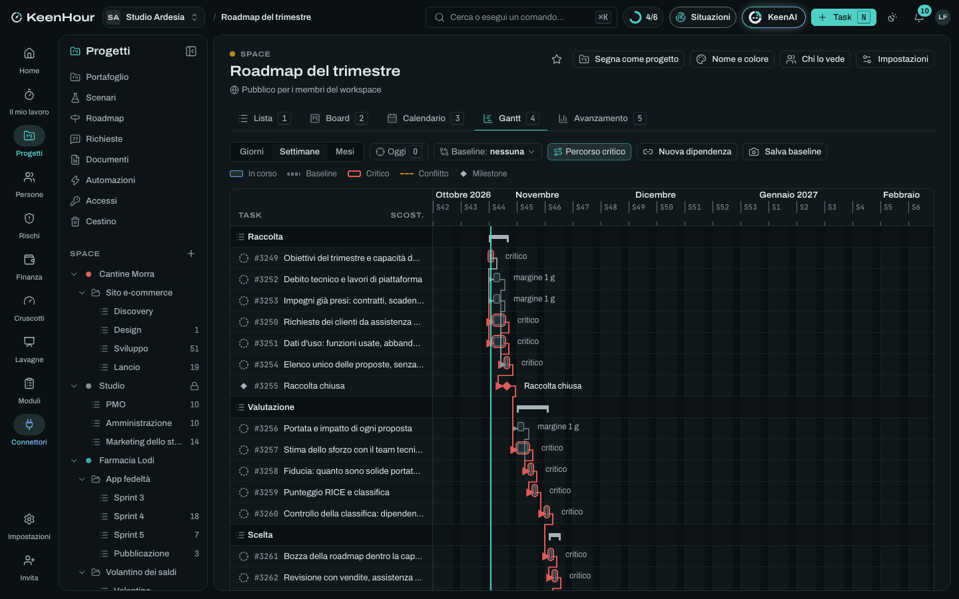Collapse the Cantine Morra space
The height and width of the screenshot is (599, 959).
74,274
